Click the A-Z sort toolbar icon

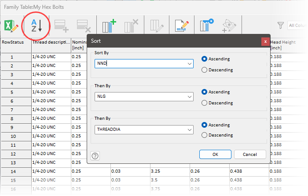coord(37,26)
